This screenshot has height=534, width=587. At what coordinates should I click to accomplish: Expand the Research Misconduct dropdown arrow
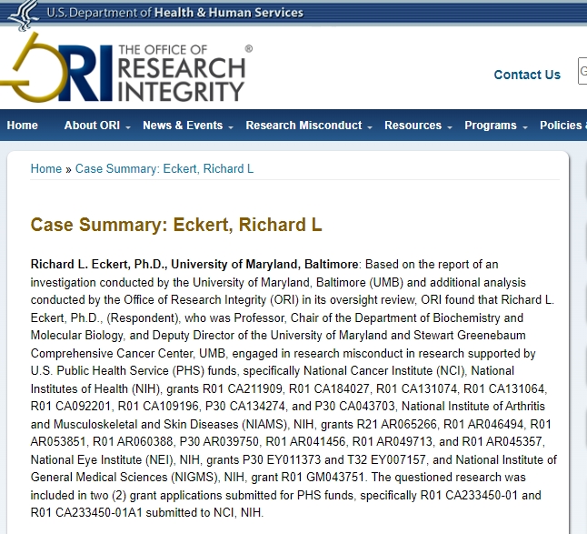(370, 126)
